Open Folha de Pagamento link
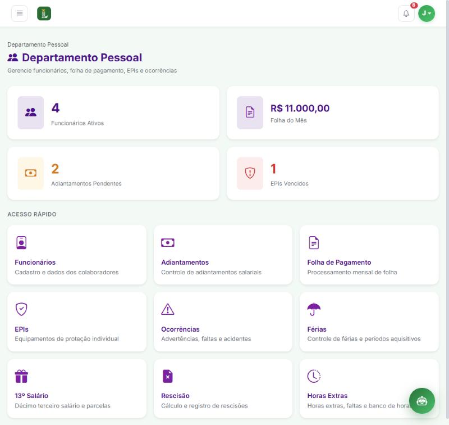Screen dimensions: 449x425 (339, 263)
